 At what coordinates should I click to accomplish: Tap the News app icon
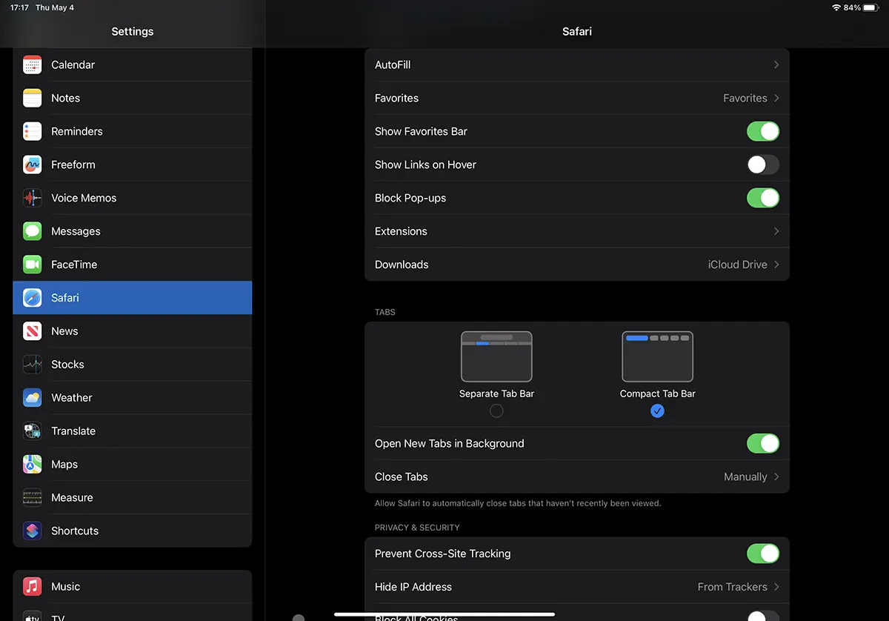tap(32, 331)
